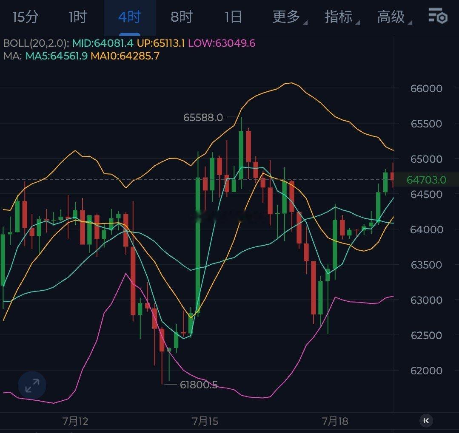This screenshot has height=433, width=459.
Task: Click the 7月15 date label
Action: (205, 421)
